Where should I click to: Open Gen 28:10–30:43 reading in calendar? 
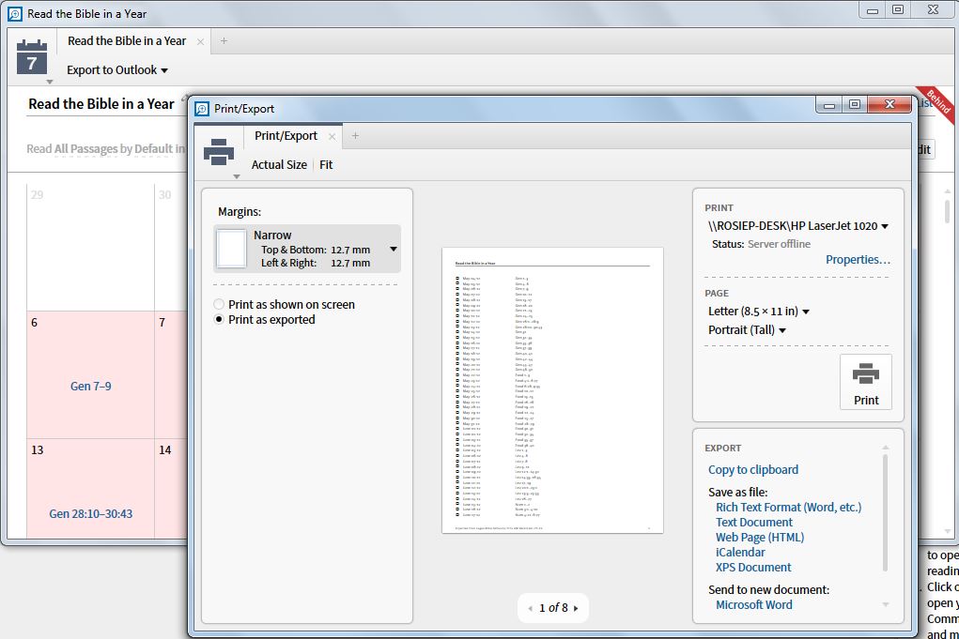pos(90,514)
